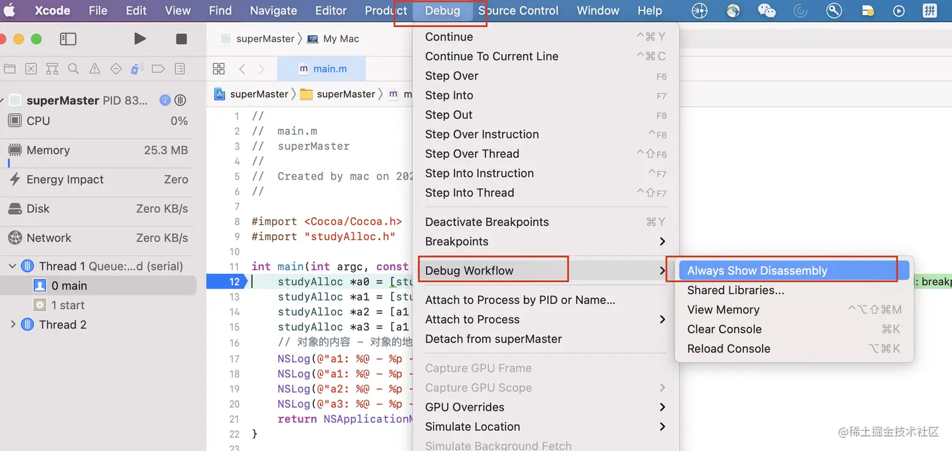Toggle the navigator sidebar panel

(68, 39)
